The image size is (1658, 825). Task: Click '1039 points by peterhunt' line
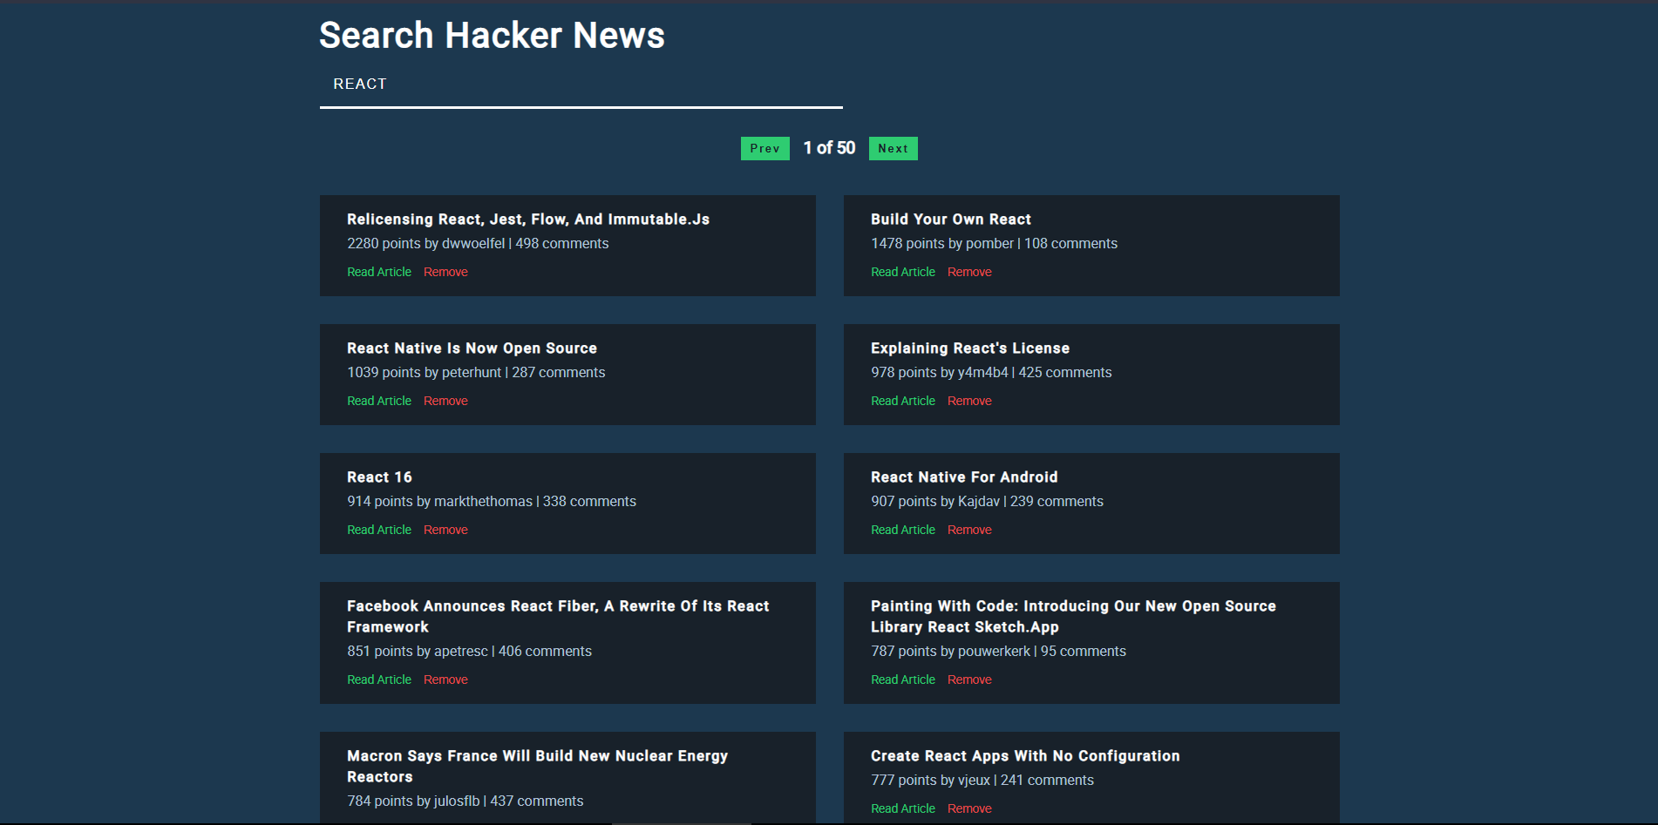(476, 373)
